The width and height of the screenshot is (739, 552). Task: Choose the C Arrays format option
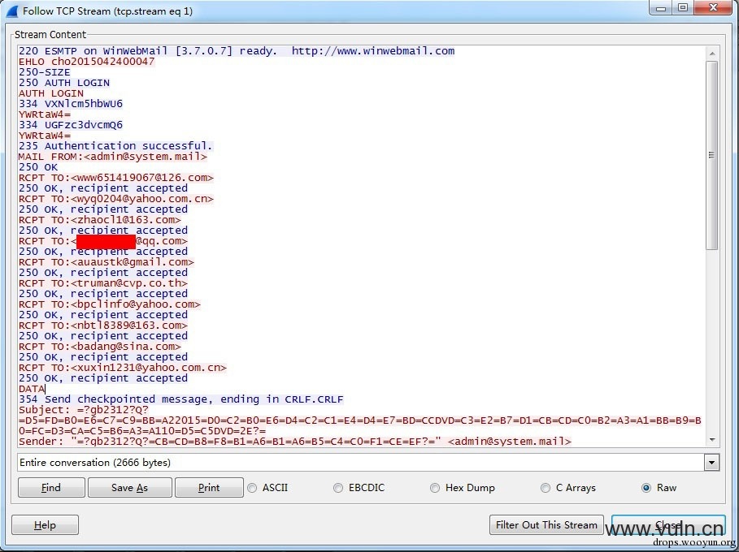pos(546,488)
